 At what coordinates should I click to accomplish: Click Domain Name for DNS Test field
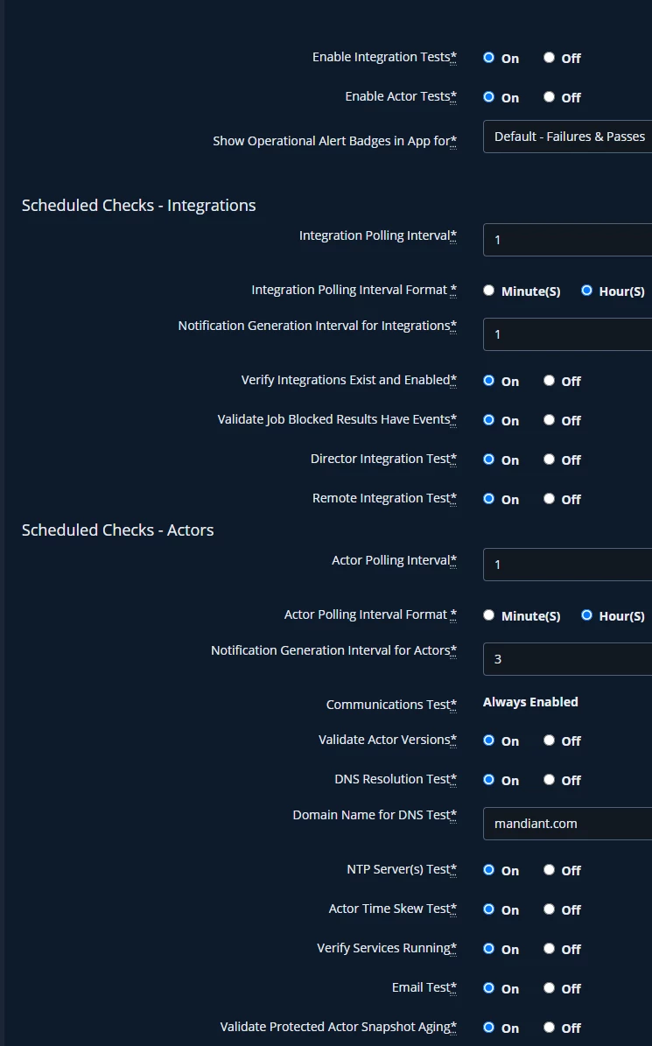(x=567, y=824)
